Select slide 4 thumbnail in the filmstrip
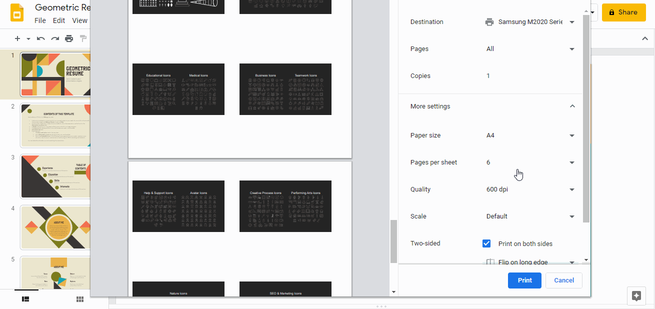Viewport: 655px width, 309px height. (55, 227)
